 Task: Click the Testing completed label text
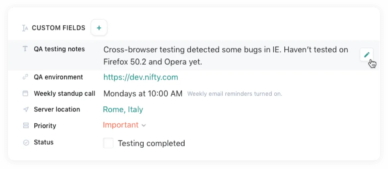click(x=151, y=143)
